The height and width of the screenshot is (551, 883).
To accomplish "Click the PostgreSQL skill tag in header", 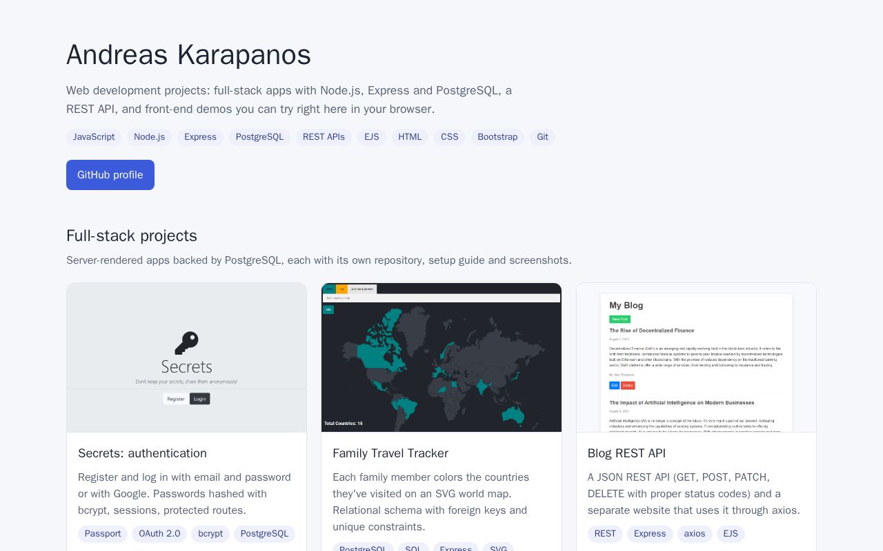I will 259,137.
